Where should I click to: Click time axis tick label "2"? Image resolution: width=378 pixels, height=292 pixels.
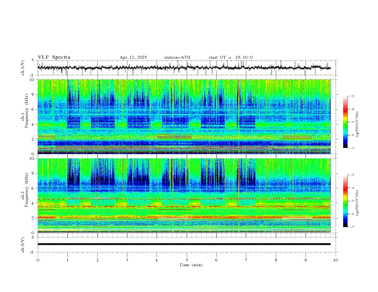click(97, 260)
